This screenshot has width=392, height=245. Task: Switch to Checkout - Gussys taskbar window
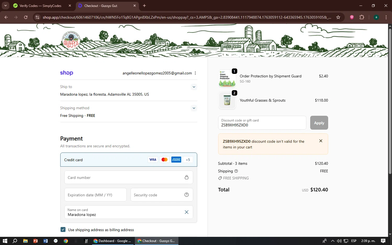[x=156, y=241]
